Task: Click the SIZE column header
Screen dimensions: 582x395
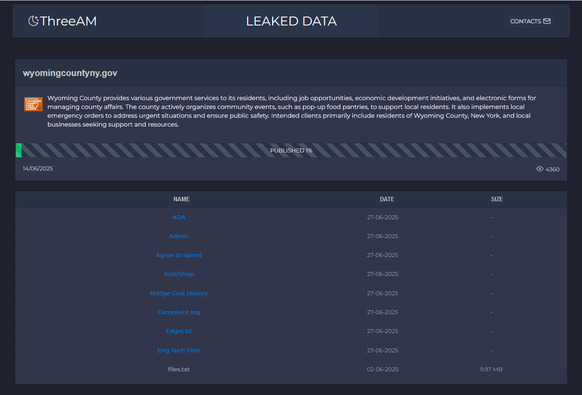Action: click(497, 199)
